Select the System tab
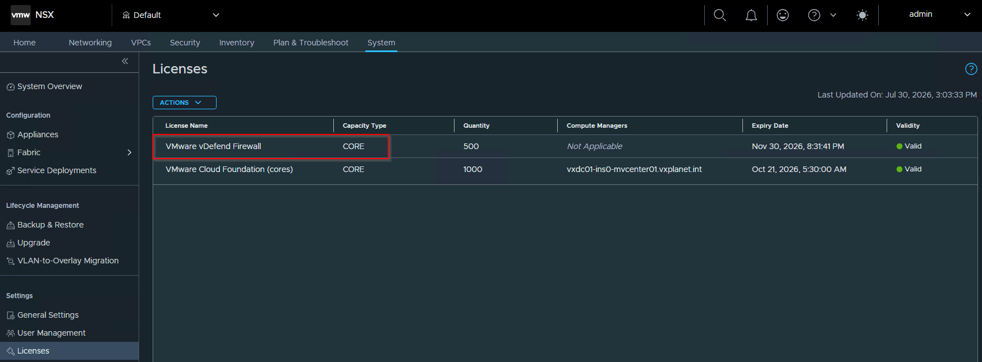Image resolution: width=982 pixels, height=362 pixels. pyautogui.click(x=382, y=43)
